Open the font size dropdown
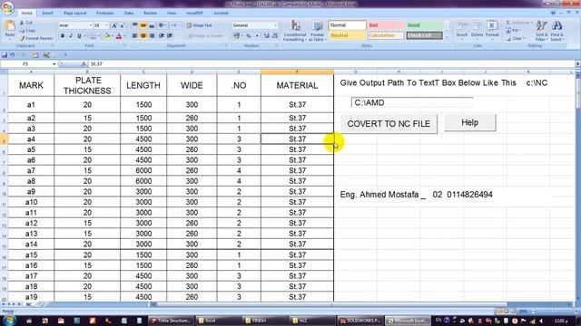Viewport: 581px width, 326px height. click(x=107, y=25)
